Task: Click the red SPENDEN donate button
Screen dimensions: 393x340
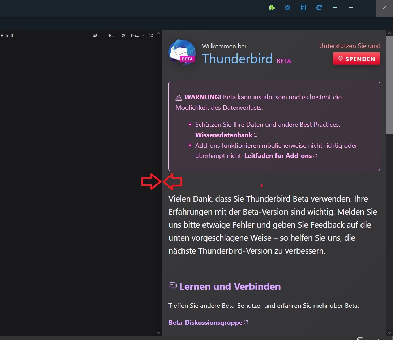Action: [356, 59]
